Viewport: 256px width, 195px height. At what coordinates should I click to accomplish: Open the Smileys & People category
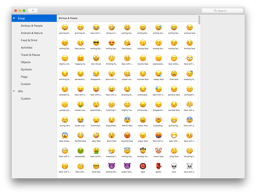click(32, 25)
